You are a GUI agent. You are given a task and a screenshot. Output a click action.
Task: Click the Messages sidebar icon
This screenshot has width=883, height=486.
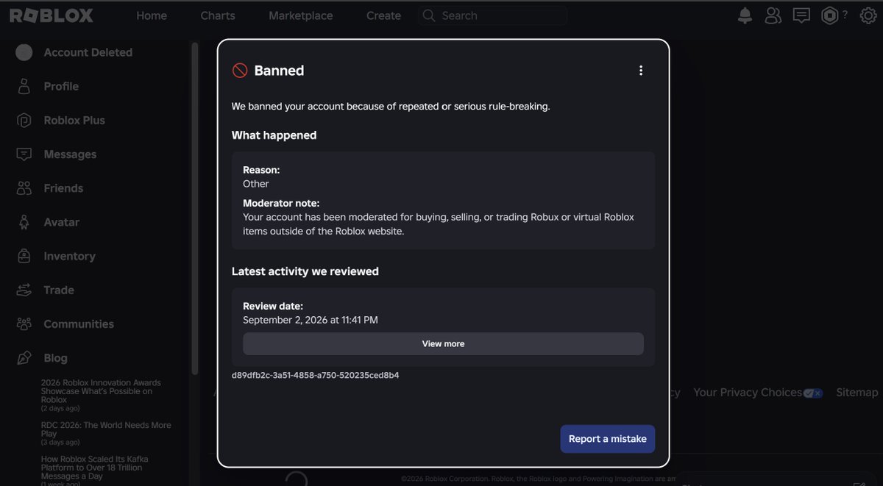(24, 154)
